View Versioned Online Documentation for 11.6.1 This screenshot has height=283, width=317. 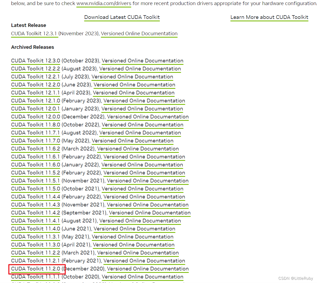(144, 157)
